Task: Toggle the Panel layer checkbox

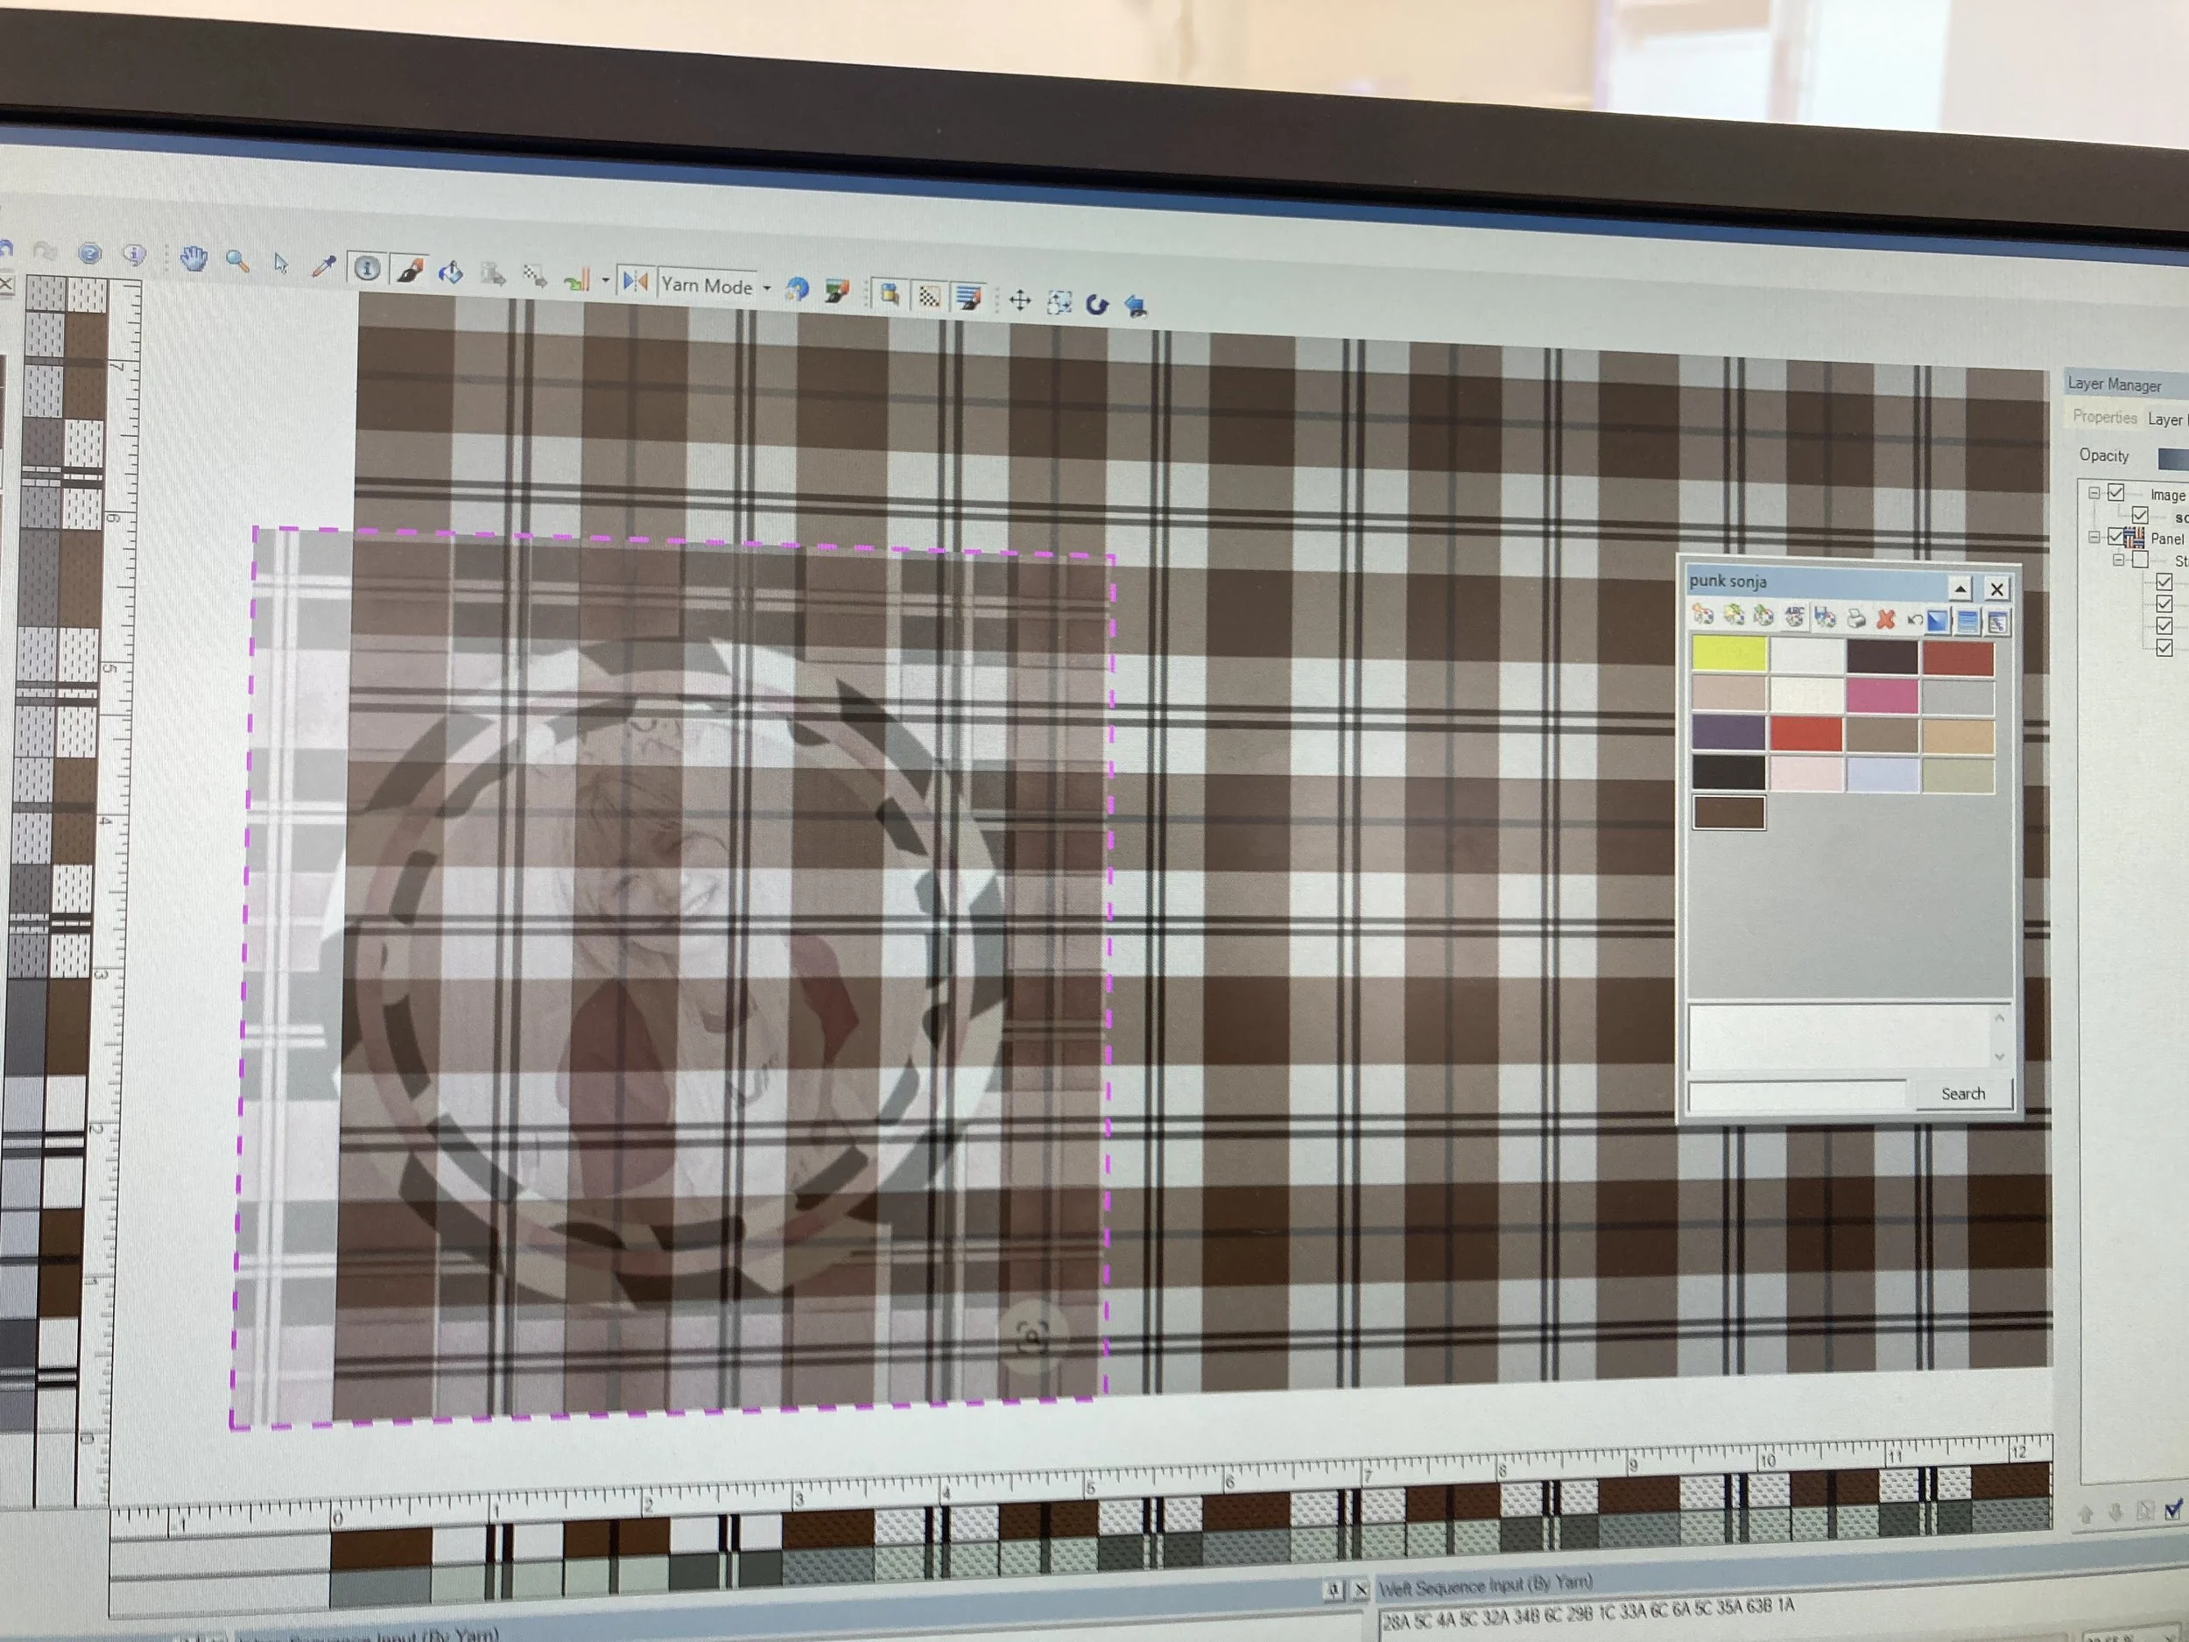Action: click(2115, 537)
